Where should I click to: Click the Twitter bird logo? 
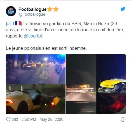123,9
